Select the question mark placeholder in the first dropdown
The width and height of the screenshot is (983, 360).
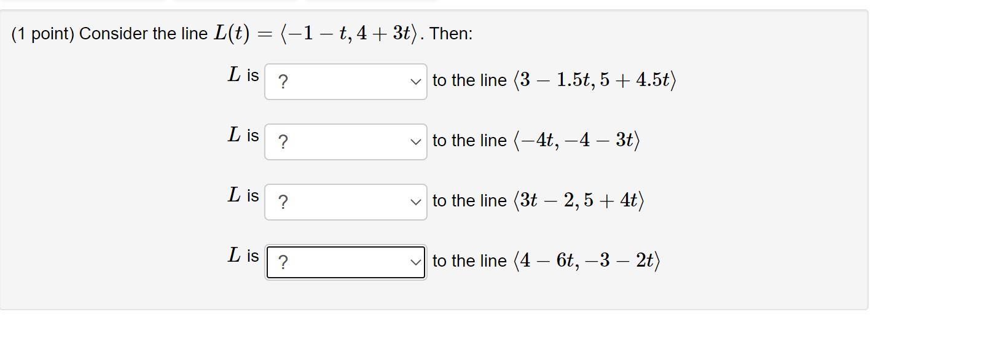point(282,80)
